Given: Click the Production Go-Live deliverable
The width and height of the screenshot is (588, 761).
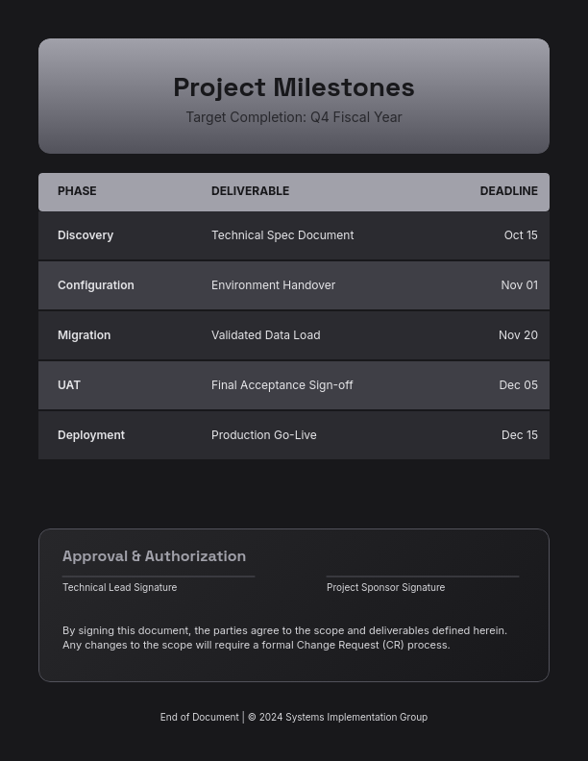Looking at the screenshot, I should 263,435.
